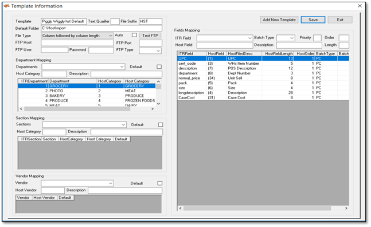Expand the Departments combo box
This screenshot has height=227, width=371.
(83, 67)
